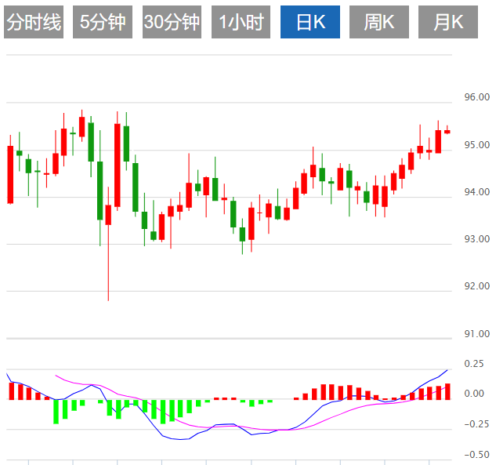Select the 5分钟 interval tab

[x=103, y=22]
